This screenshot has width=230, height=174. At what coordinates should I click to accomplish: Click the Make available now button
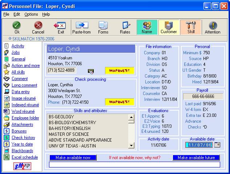tap(73, 158)
